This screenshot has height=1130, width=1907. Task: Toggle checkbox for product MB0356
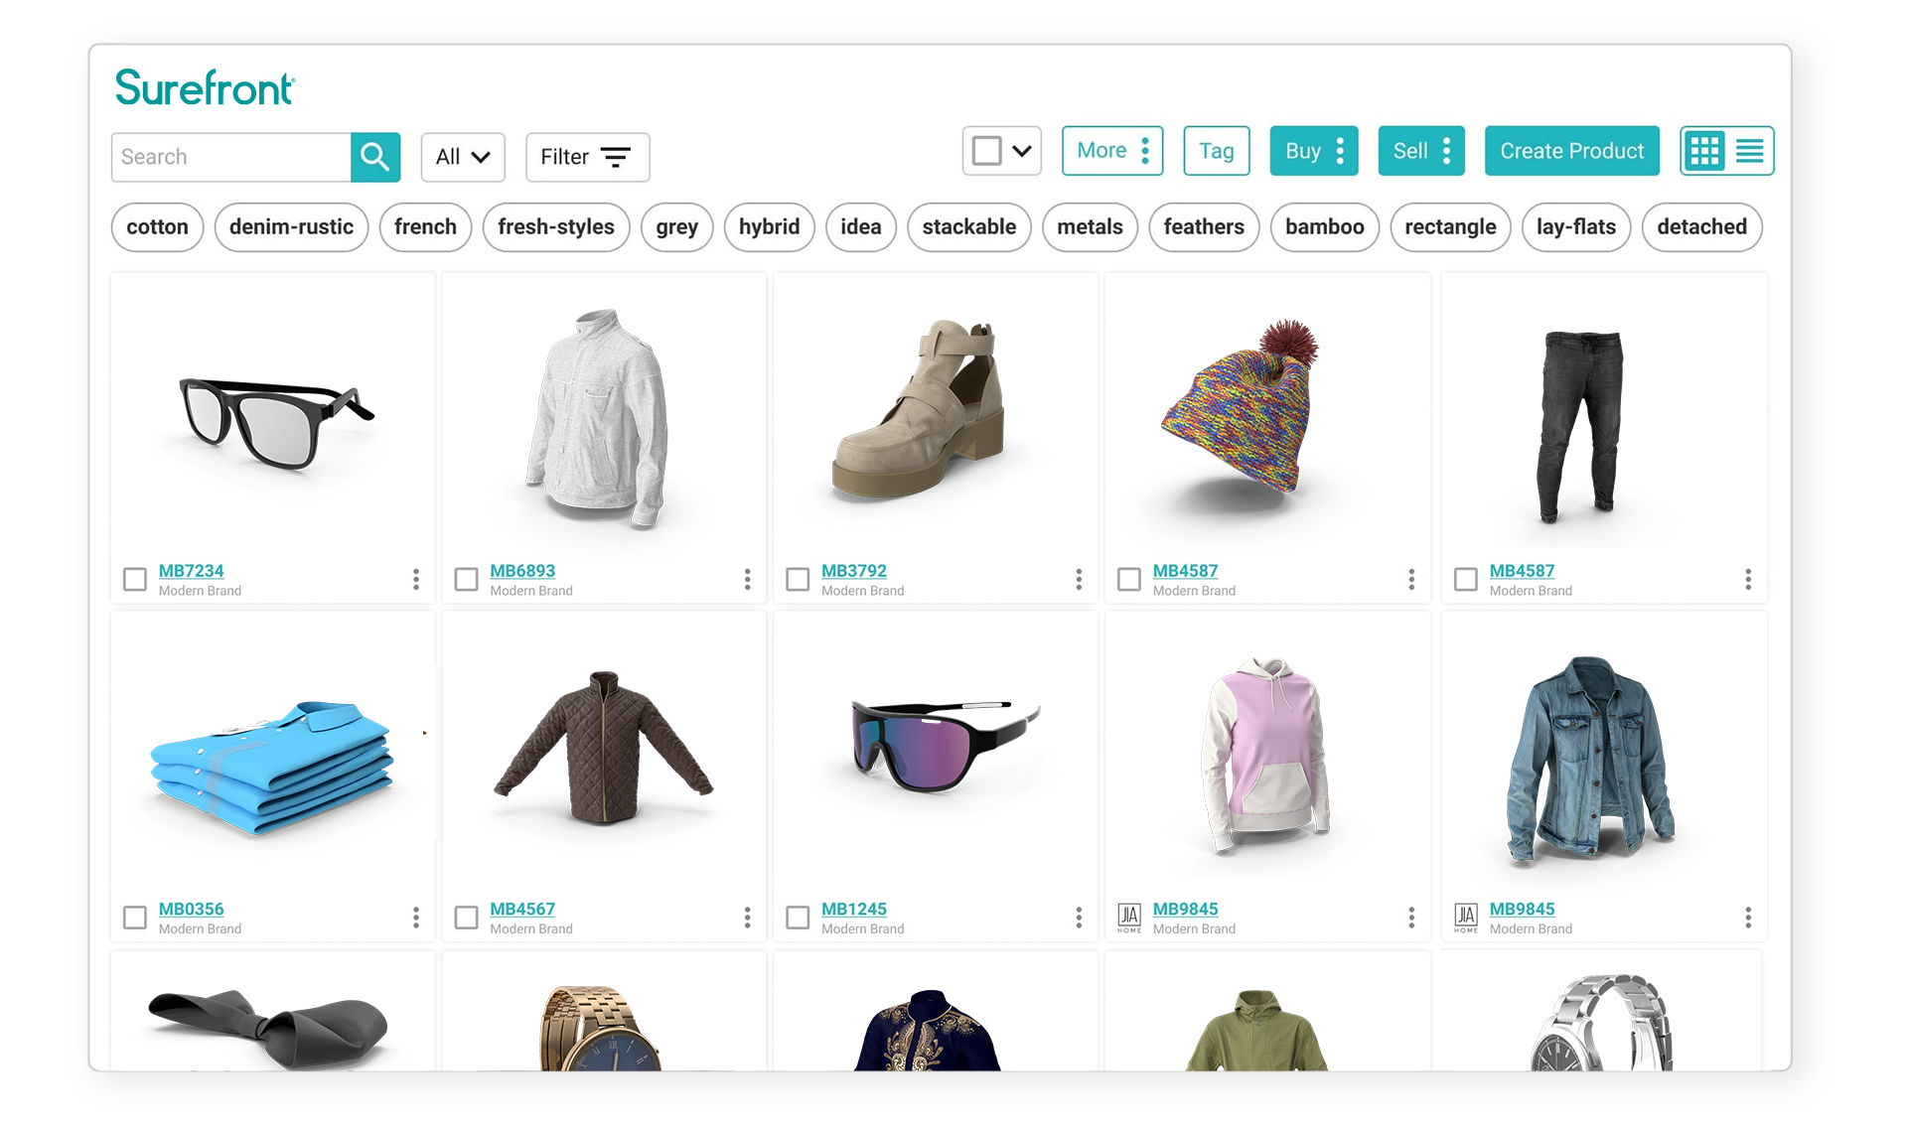pyautogui.click(x=134, y=915)
